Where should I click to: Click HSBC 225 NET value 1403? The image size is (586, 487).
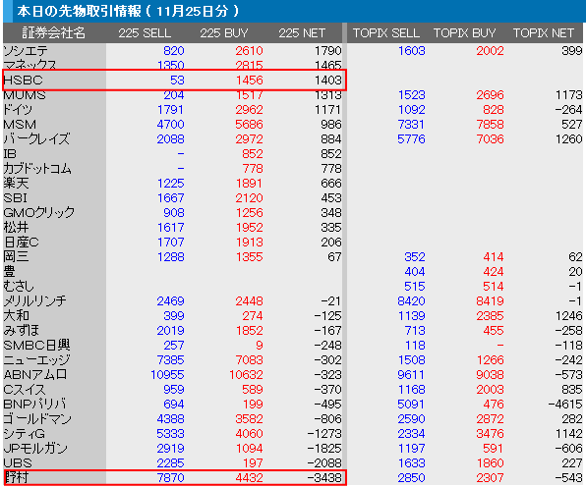click(x=327, y=81)
